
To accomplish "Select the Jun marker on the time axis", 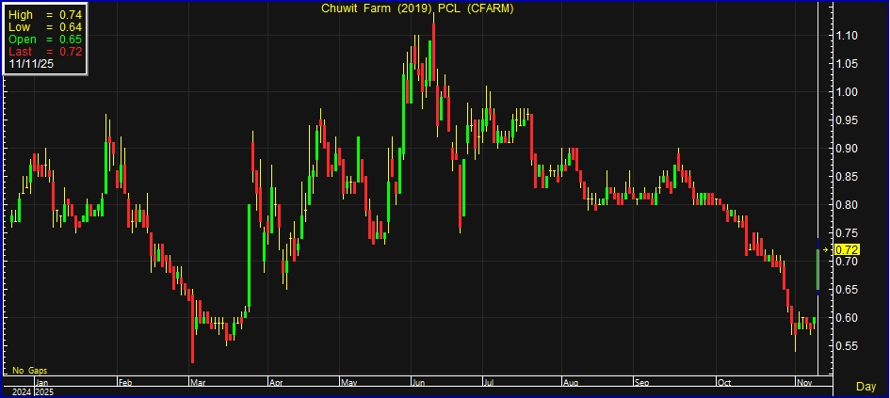I will point(417,383).
